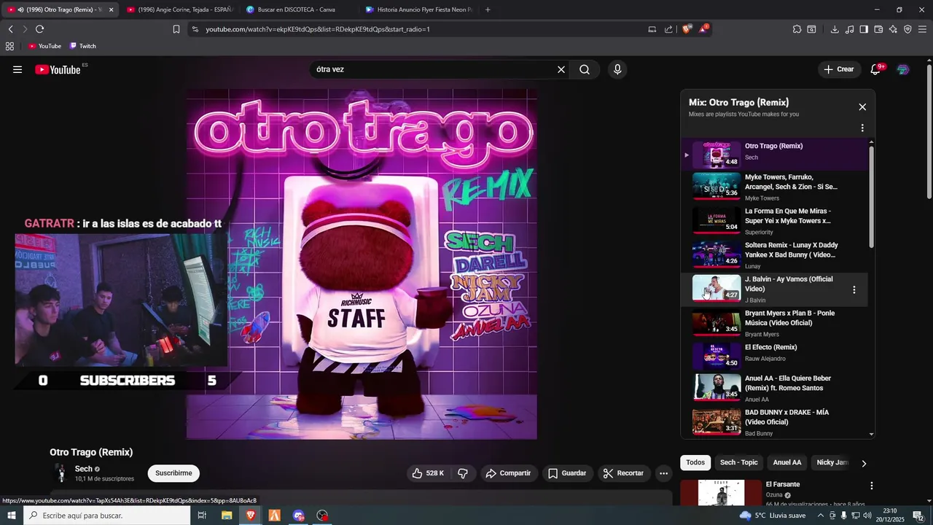Open the browser extensions puzzle icon
Image resolution: width=933 pixels, height=525 pixels.
click(x=797, y=29)
